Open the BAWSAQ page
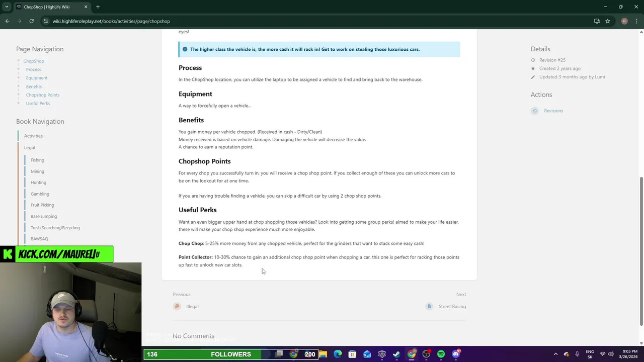 point(39,239)
